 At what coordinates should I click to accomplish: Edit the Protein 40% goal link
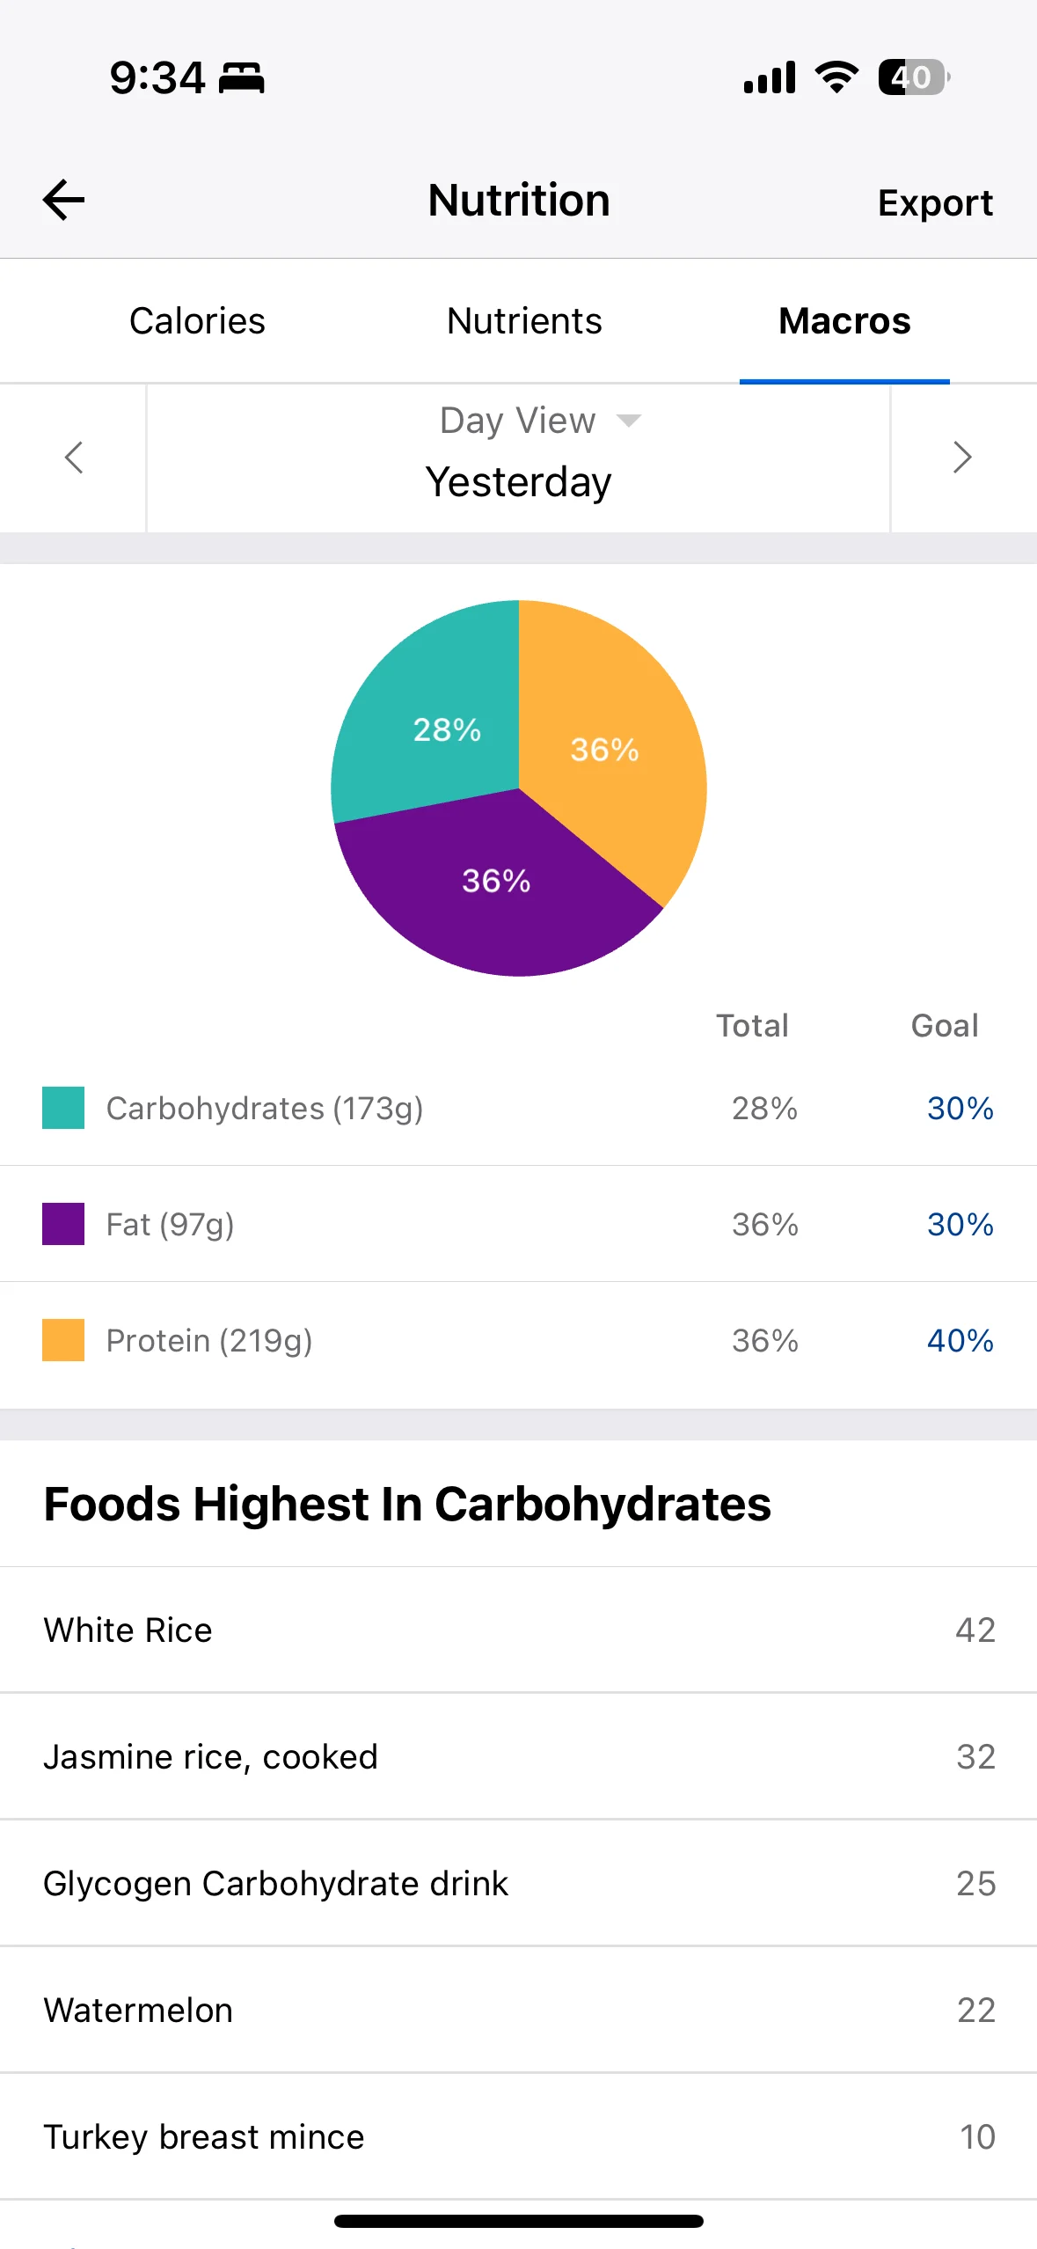coord(960,1341)
